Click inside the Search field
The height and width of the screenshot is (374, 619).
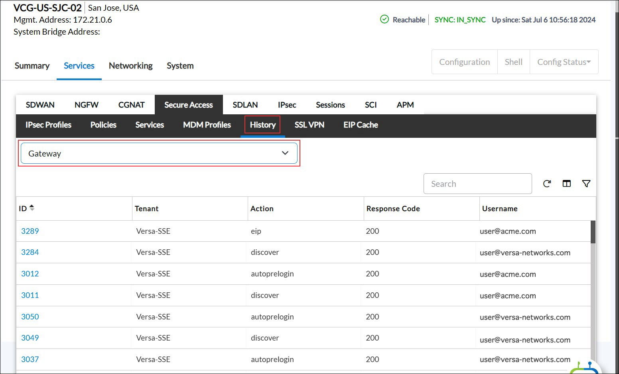pyautogui.click(x=477, y=184)
